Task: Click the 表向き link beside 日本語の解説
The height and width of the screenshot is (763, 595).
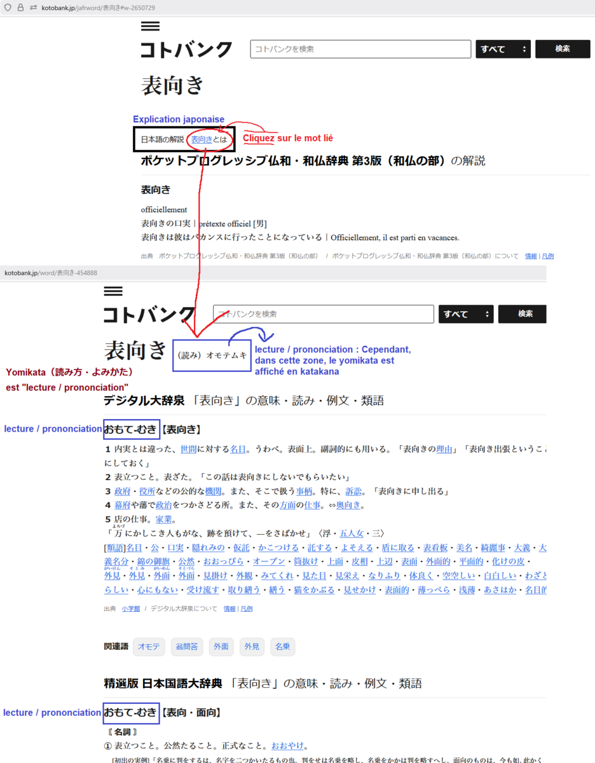Action: pyautogui.click(x=202, y=139)
